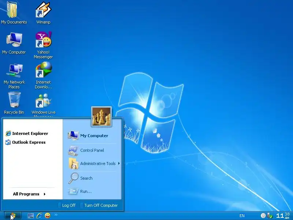This screenshot has width=293, height=220.
Task: Click the chess user account picture
Action: point(101,117)
